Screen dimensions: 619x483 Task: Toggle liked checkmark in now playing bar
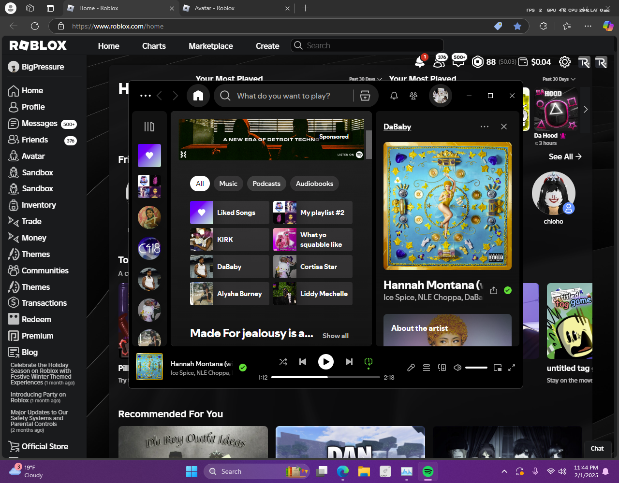pos(243,368)
